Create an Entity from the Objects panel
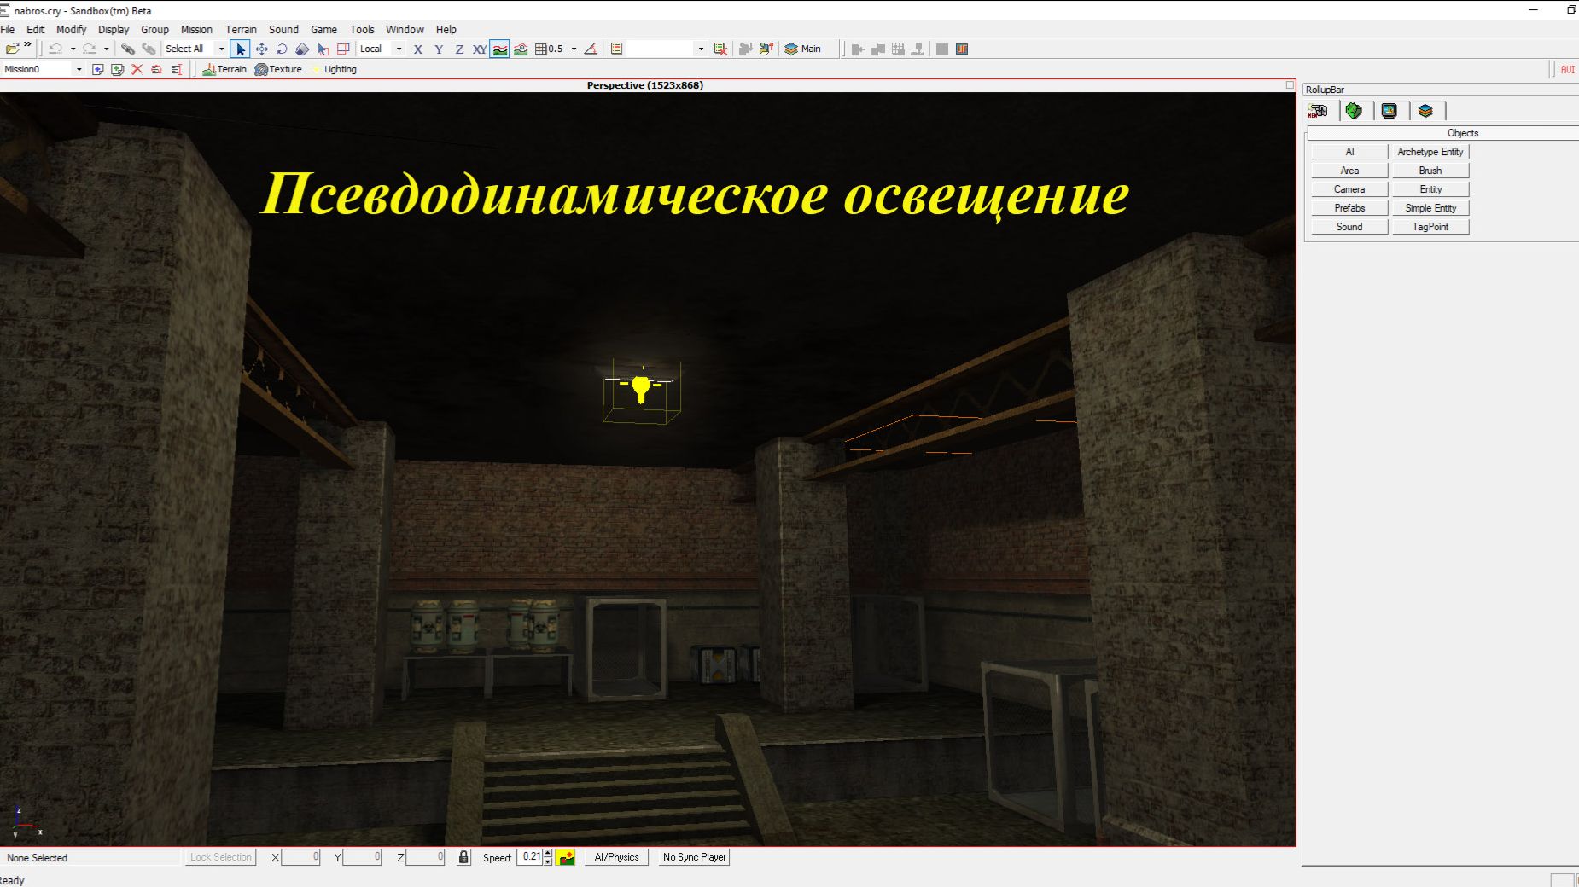This screenshot has height=887, width=1579. point(1430,188)
